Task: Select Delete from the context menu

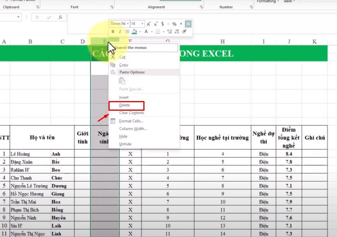Action: point(124,105)
